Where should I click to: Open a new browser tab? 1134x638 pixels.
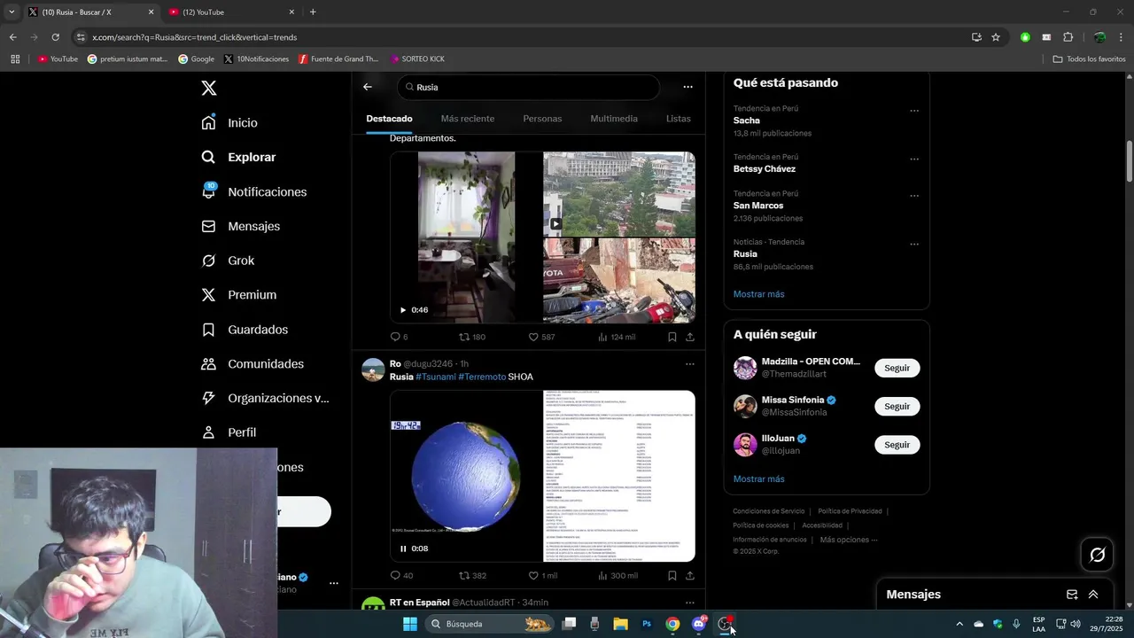pos(313,12)
